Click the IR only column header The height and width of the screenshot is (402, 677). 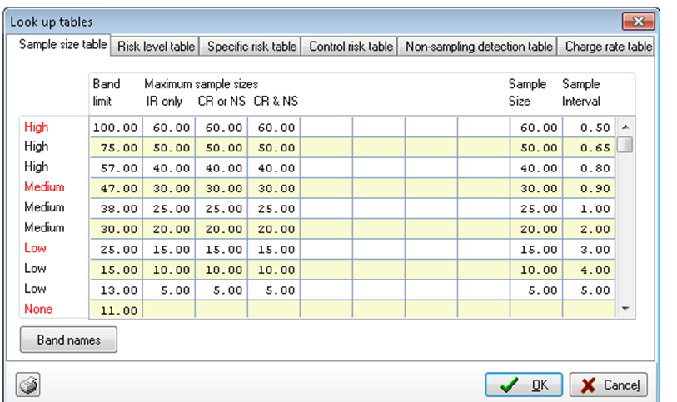[x=164, y=101]
